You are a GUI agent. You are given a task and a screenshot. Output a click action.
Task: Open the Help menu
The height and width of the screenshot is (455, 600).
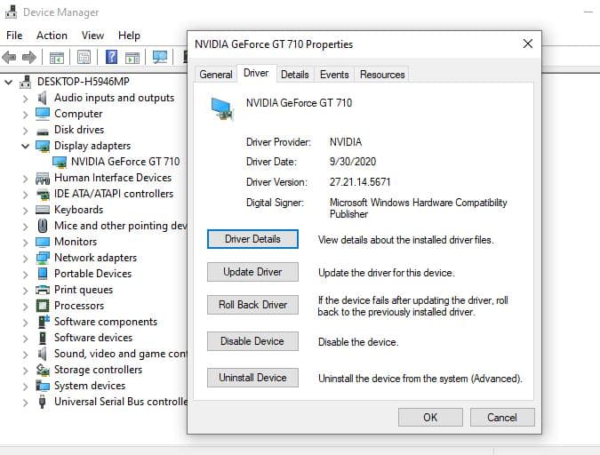point(129,36)
